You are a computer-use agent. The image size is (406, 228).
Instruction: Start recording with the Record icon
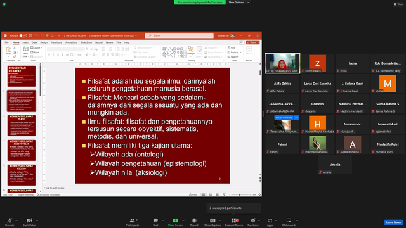pyautogui.click(x=194, y=220)
